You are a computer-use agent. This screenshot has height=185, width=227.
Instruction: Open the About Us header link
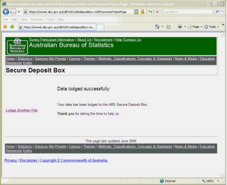(84, 40)
